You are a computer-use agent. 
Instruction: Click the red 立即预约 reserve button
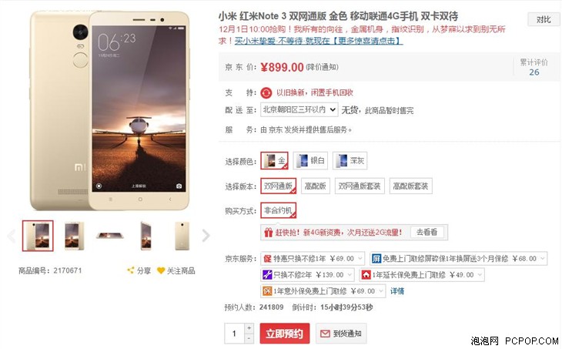285,334
